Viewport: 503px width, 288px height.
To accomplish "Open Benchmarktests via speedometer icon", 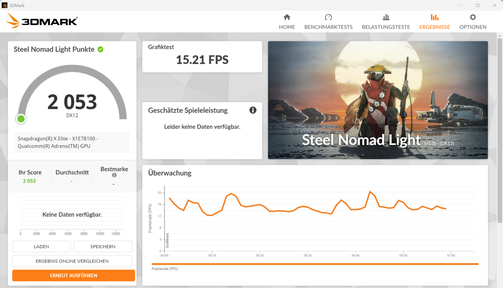I will (x=328, y=17).
